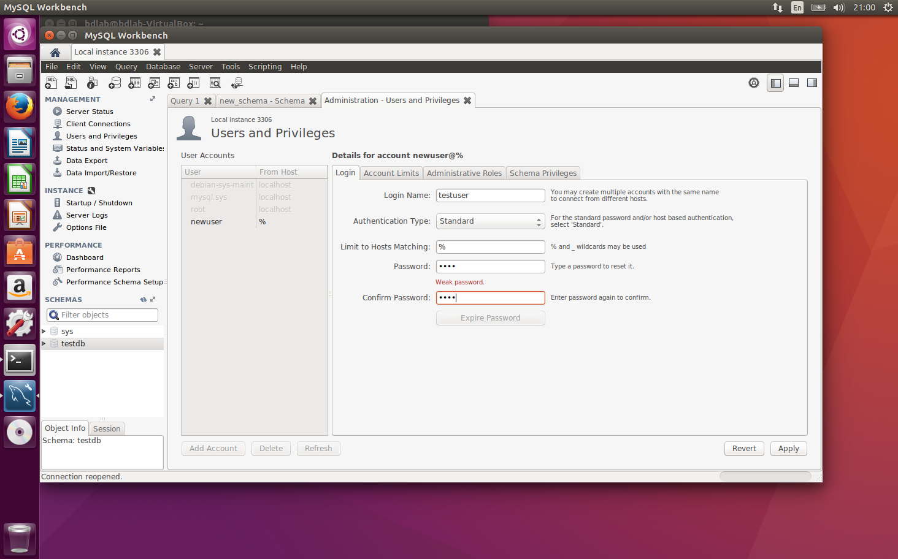Open the Database menu
The image size is (898, 559).
point(163,67)
